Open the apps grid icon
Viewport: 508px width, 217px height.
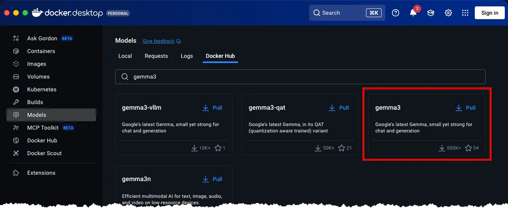pyautogui.click(x=465, y=13)
